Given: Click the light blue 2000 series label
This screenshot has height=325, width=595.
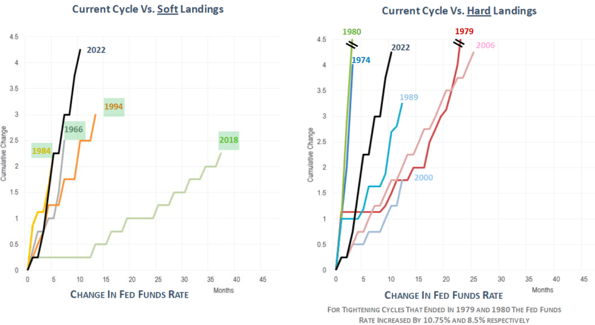Looking at the screenshot, I should 422,178.
